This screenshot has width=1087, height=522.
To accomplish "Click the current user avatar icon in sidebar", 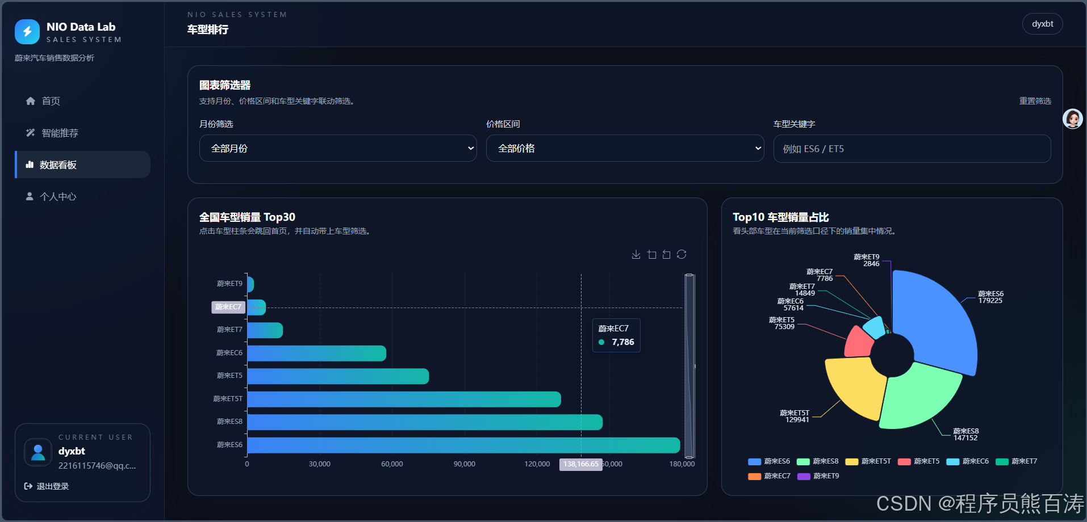I will [x=38, y=452].
